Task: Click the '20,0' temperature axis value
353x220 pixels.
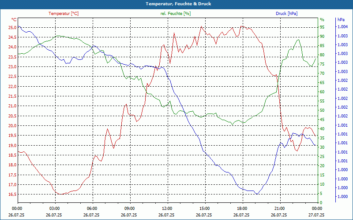Action: click(12, 126)
